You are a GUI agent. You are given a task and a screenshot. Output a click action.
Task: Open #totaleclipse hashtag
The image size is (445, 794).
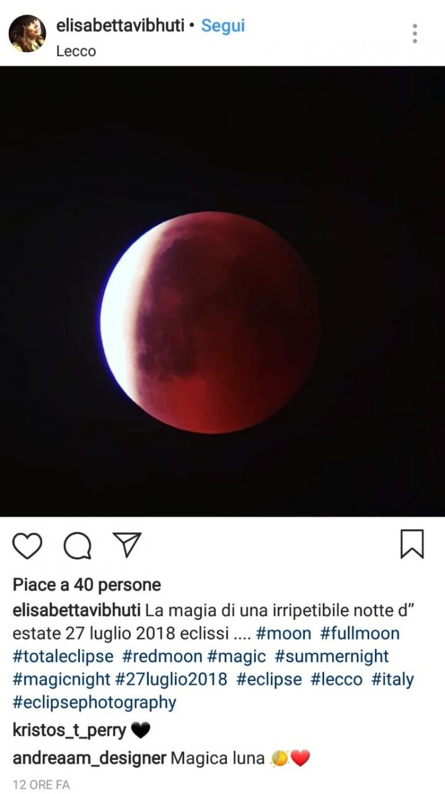pos(63,656)
